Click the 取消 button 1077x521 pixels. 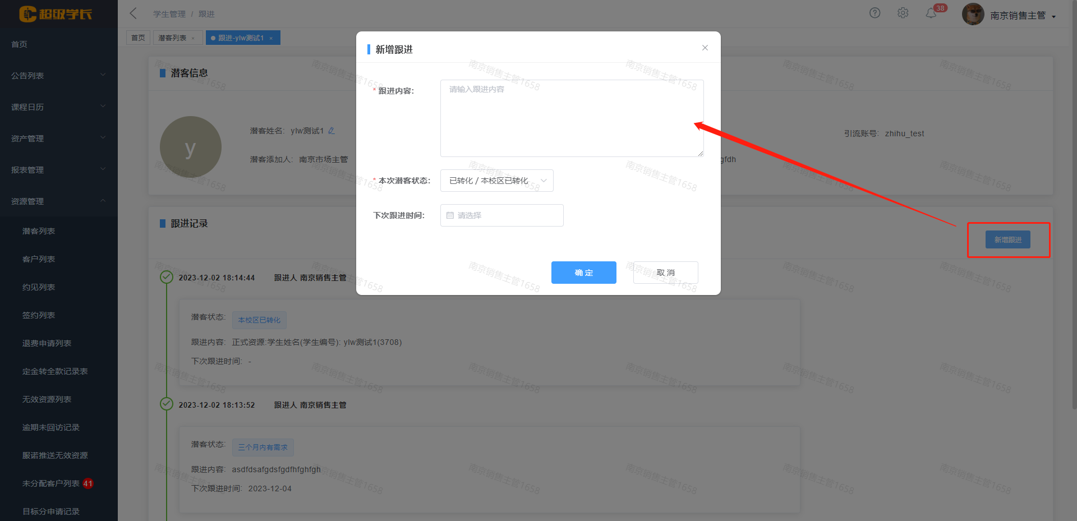pyautogui.click(x=665, y=273)
